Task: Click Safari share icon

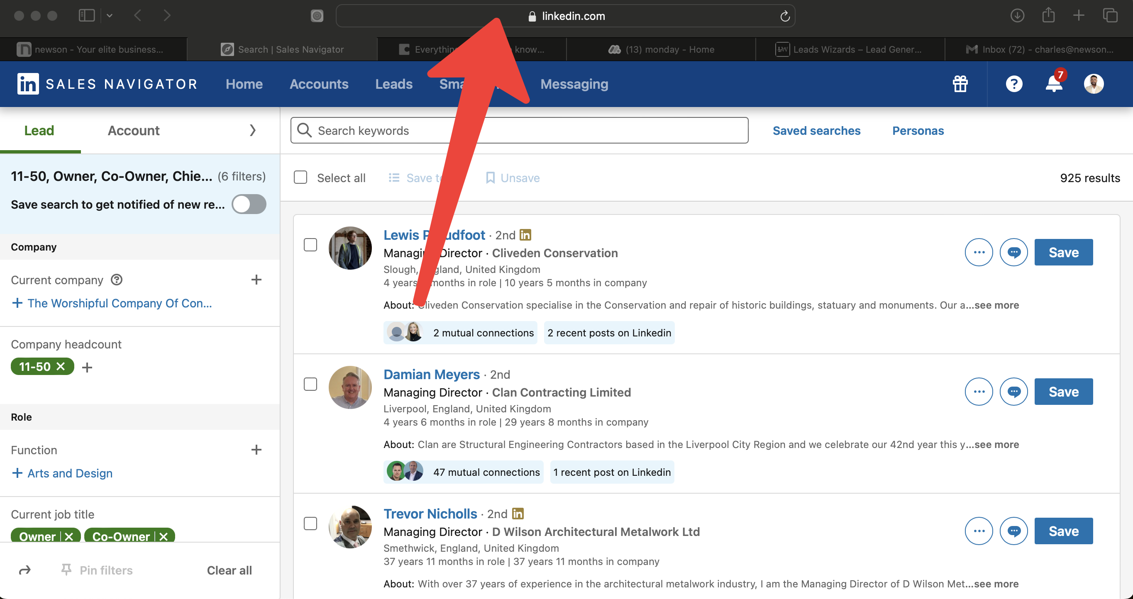Action: click(x=1048, y=16)
